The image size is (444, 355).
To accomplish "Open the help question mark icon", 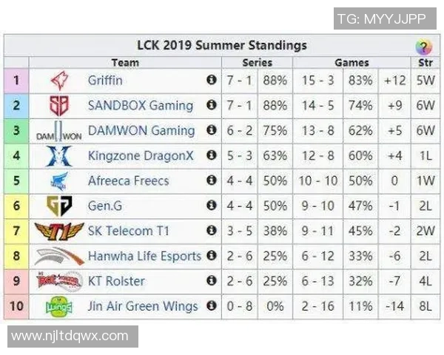I will click(423, 47).
